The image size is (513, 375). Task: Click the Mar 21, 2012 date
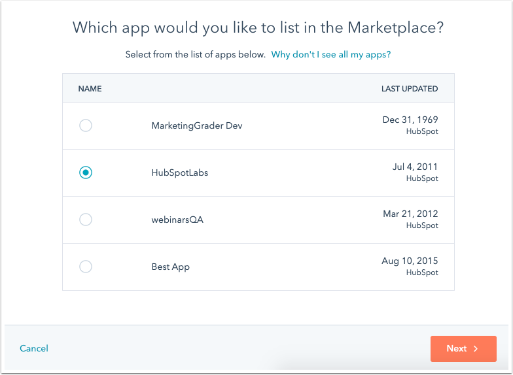410,214
